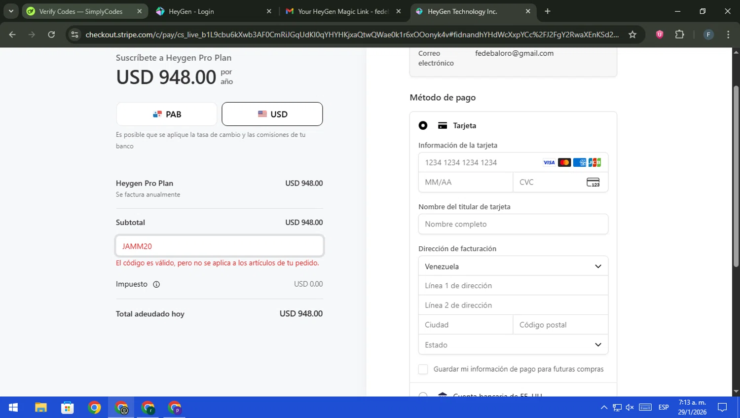Click the MM/AA expiry field
740x418 pixels.
tap(466, 182)
